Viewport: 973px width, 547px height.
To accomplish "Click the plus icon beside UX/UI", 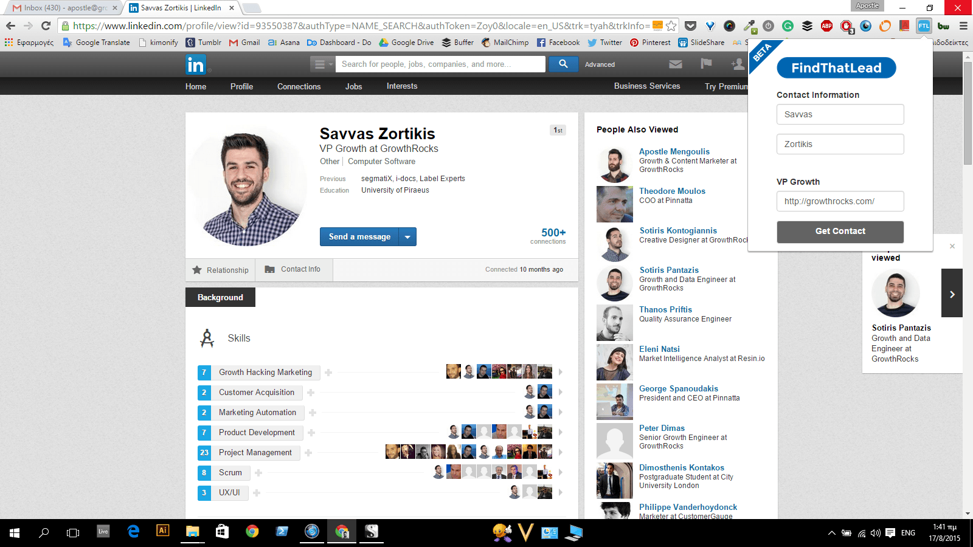I will 257,493.
